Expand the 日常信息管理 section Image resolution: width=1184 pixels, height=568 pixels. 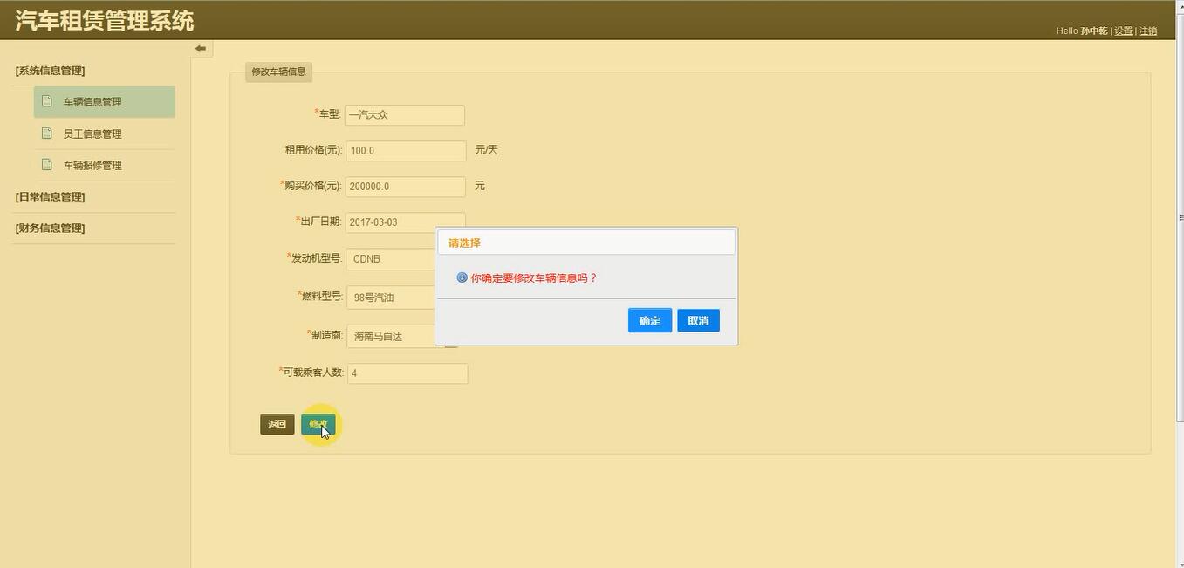(50, 196)
